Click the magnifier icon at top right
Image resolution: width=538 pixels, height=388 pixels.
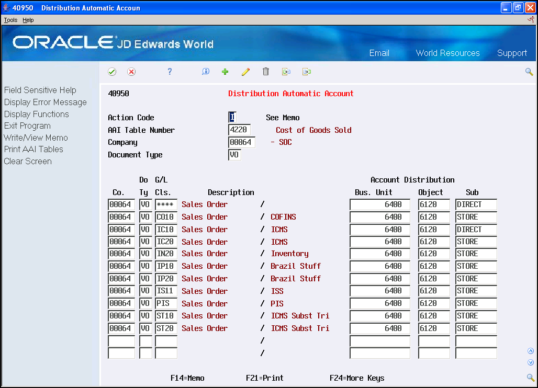coord(529,72)
